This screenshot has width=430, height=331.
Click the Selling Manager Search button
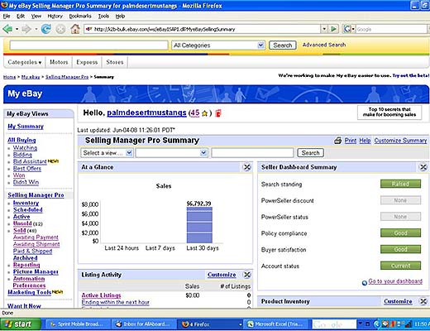point(310,153)
